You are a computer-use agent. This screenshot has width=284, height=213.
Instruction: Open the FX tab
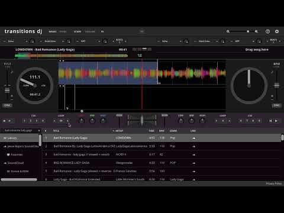coord(102,31)
